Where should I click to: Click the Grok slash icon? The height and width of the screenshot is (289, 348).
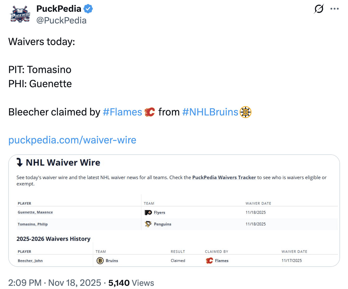pos(319,9)
